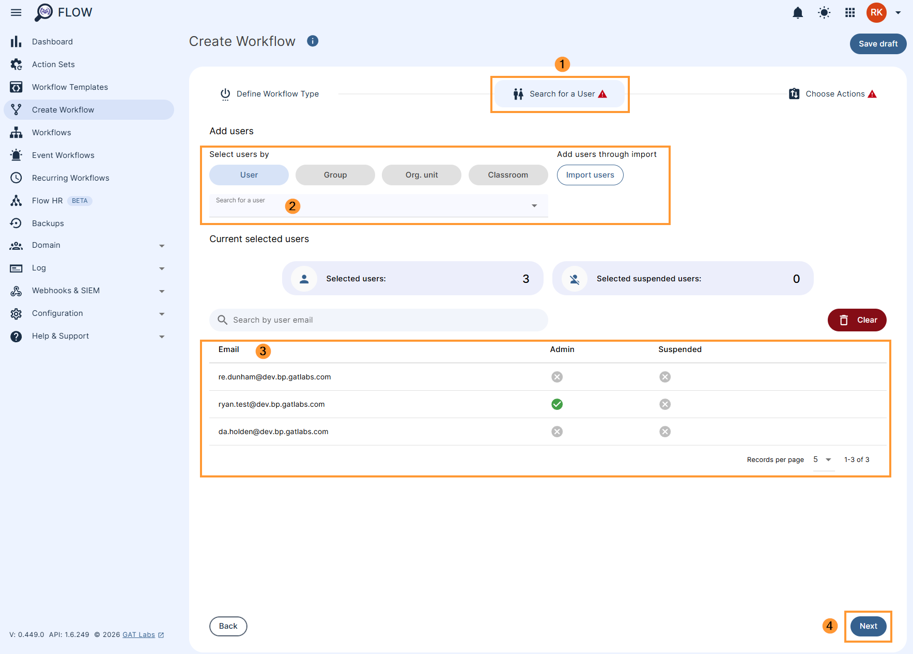Clear selected users

pos(857,320)
